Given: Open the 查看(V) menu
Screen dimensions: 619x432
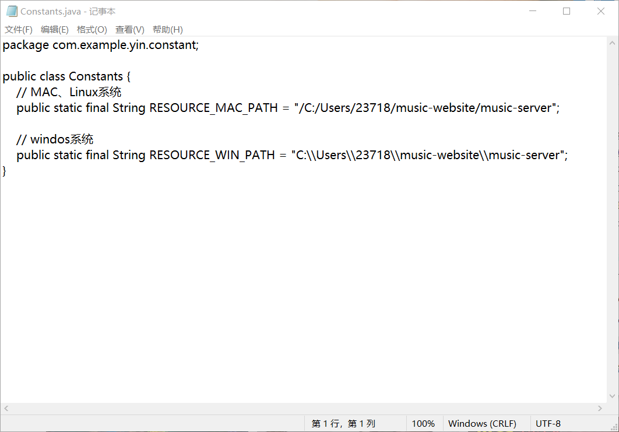Looking at the screenshot, I should [x=129, y=30].
